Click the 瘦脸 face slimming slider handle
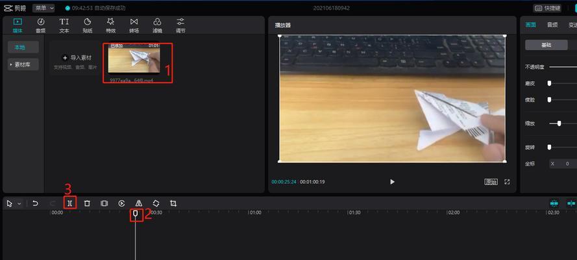This screenshot has height=260, width=577. click(549, 100)
